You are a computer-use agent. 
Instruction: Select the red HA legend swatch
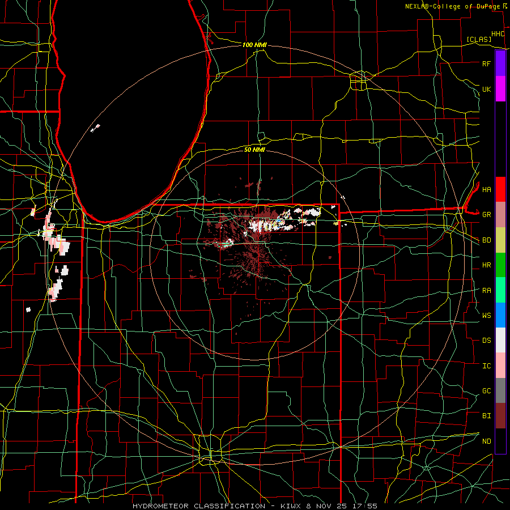(500, 189)
